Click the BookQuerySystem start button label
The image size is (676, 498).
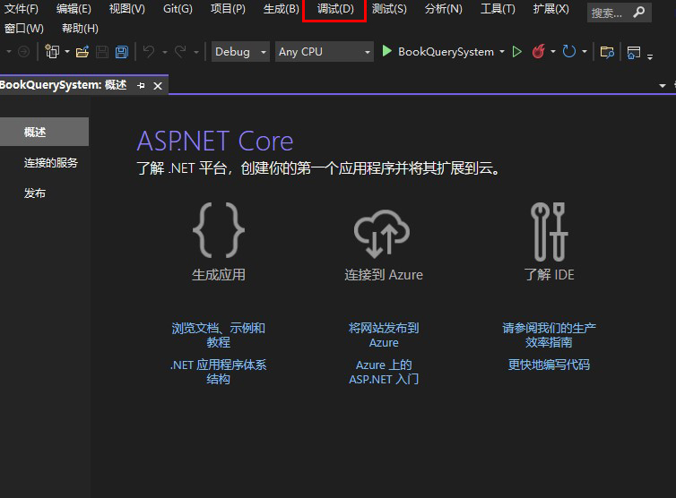(x=446, y=52)
